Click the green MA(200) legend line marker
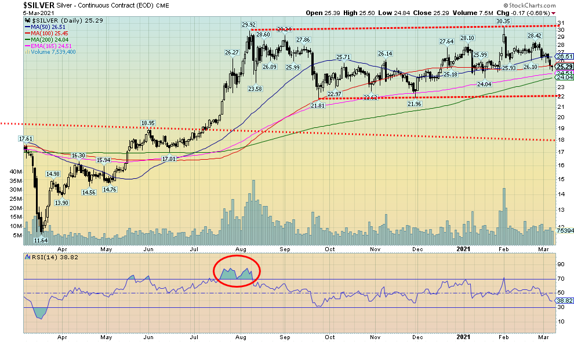 coord(27,39)
